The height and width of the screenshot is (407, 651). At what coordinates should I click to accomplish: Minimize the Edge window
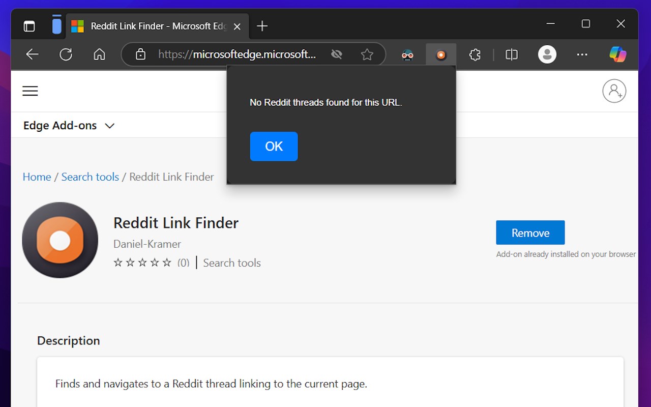551,23
